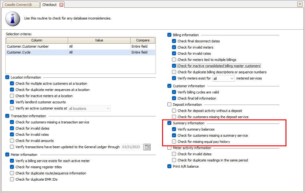Screen dimensions: 305x193
Task: Enable the Meter activity information checkbox
Action: point(170,148)
